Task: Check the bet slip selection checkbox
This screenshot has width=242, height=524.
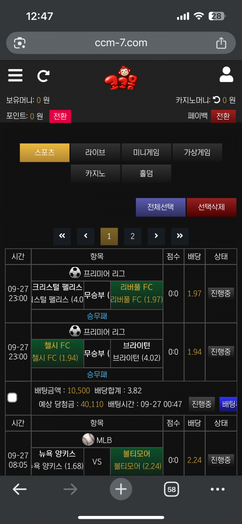Action: tap(13, 398)
